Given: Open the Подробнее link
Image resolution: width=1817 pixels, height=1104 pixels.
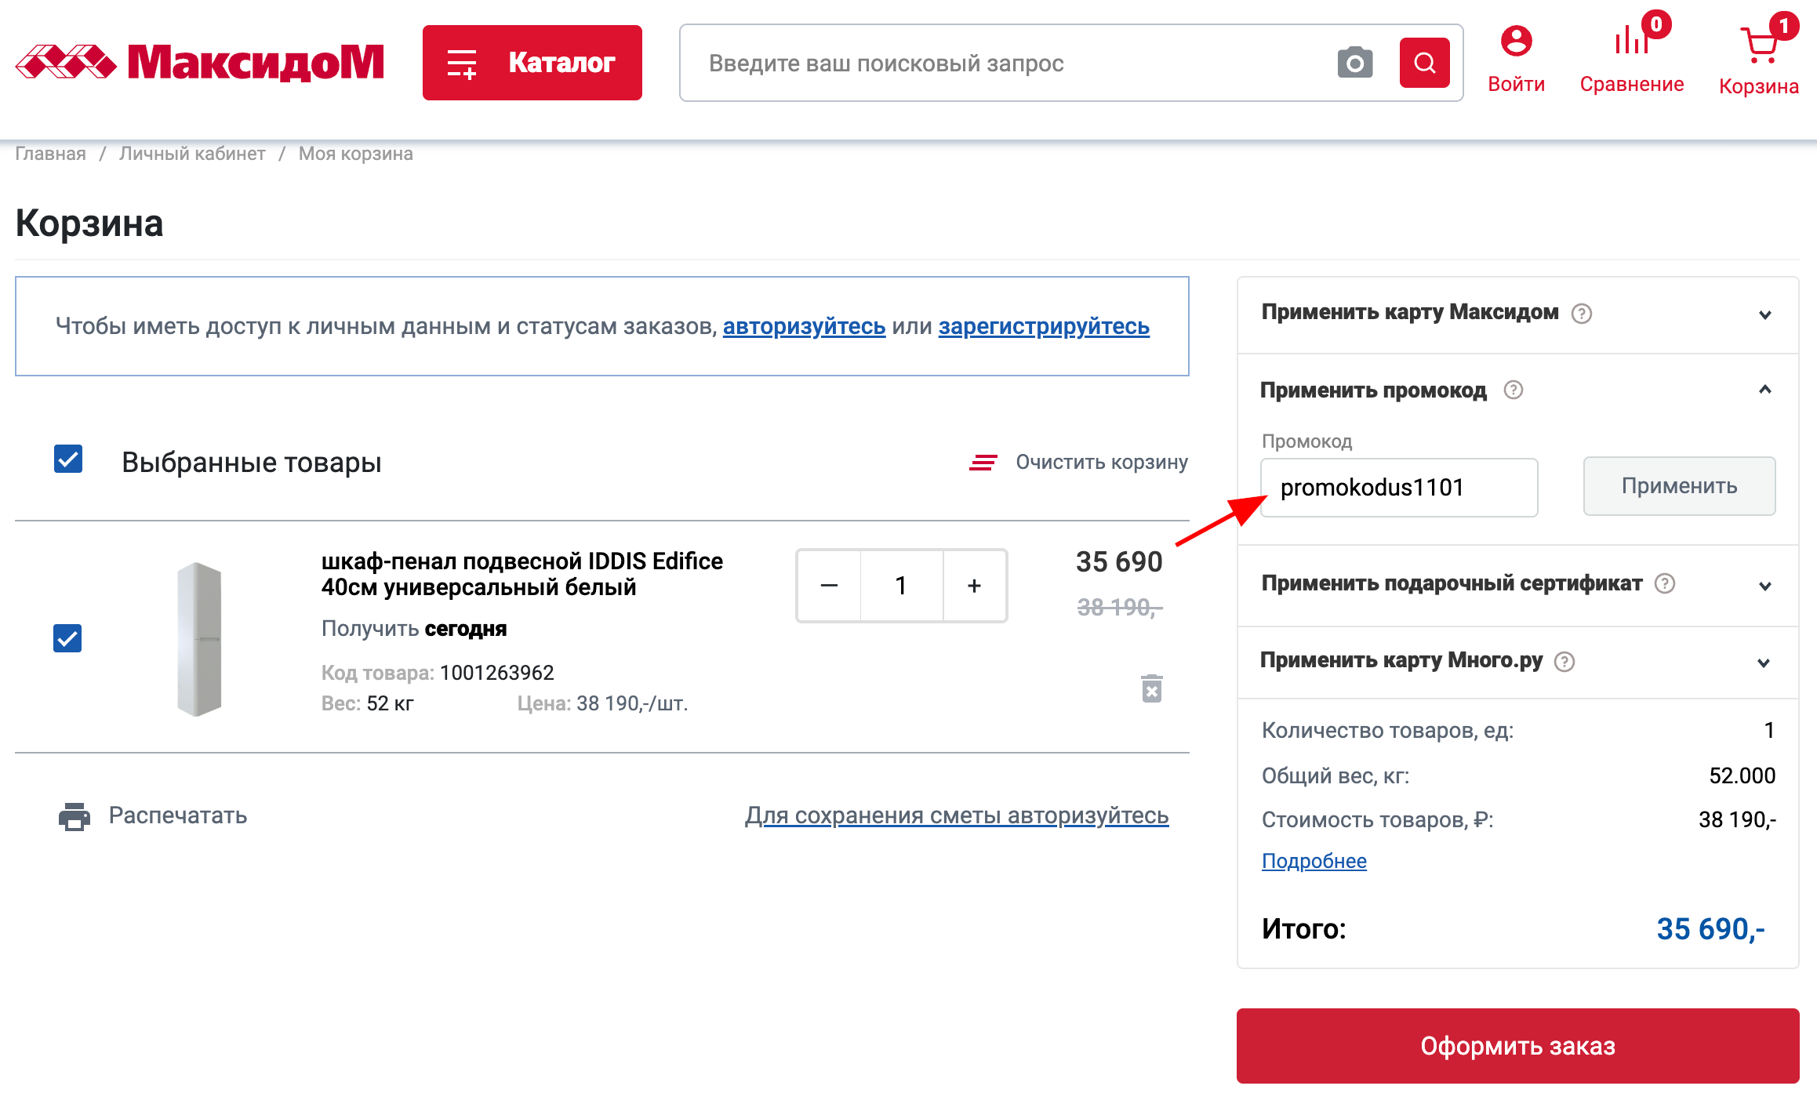Looking at the screenshot, I should (x=1314, y=860).
